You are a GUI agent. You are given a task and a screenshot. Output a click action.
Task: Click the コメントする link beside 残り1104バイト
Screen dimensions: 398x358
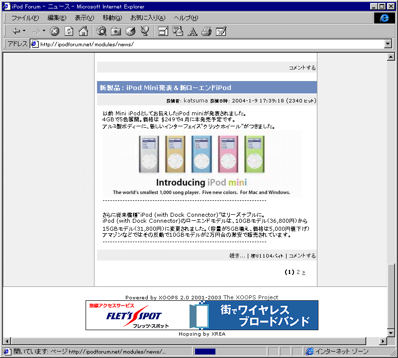(302, 256)
